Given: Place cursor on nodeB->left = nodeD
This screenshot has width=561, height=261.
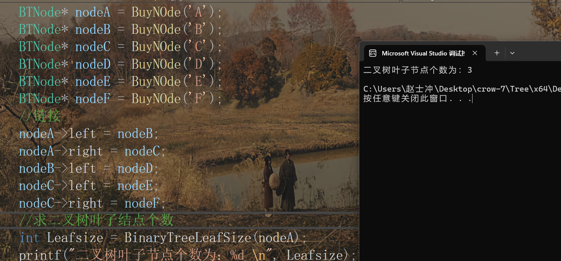Looking at the screenshot, I should click(88, 168).
